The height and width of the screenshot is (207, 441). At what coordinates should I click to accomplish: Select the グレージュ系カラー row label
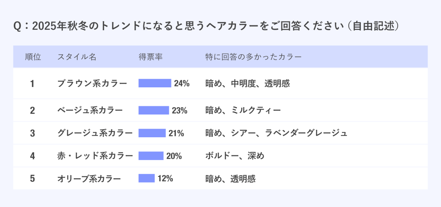[95, 133]
